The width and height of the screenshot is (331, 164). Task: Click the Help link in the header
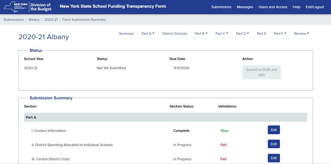[296, 7]
